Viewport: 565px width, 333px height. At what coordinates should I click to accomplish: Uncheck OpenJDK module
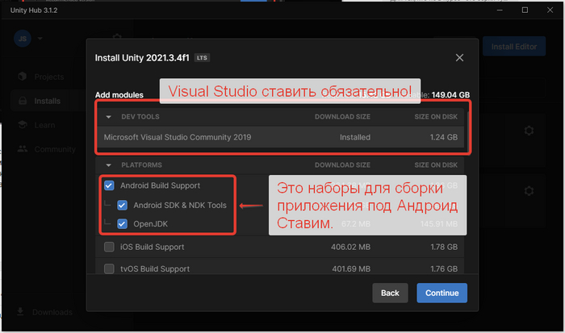tap(122, 224)
